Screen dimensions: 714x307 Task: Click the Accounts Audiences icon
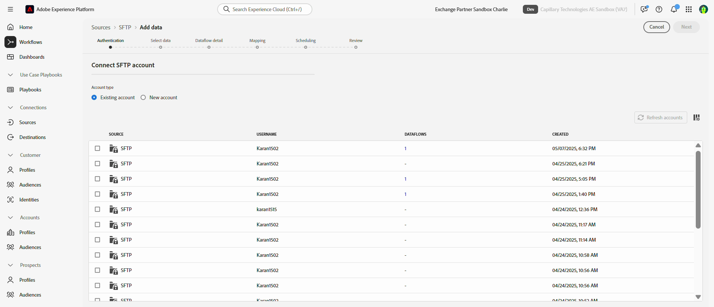point(10,247)
